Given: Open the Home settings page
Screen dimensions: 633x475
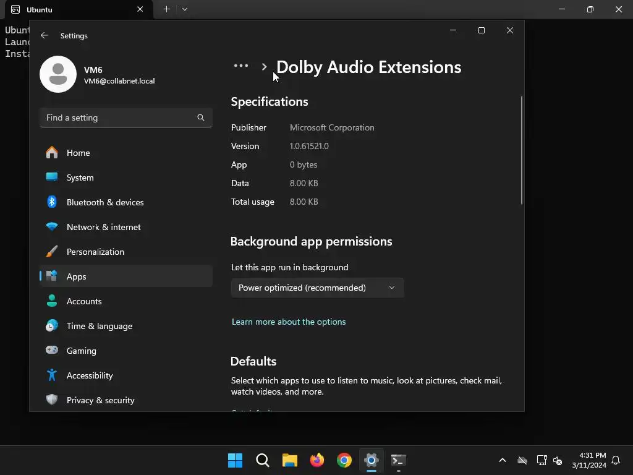Looking at the screenshot, I should [126, 153].
